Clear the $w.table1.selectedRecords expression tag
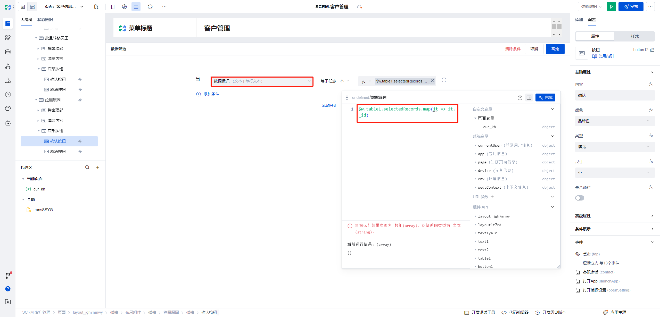The image size is (660, 317). 432,81
